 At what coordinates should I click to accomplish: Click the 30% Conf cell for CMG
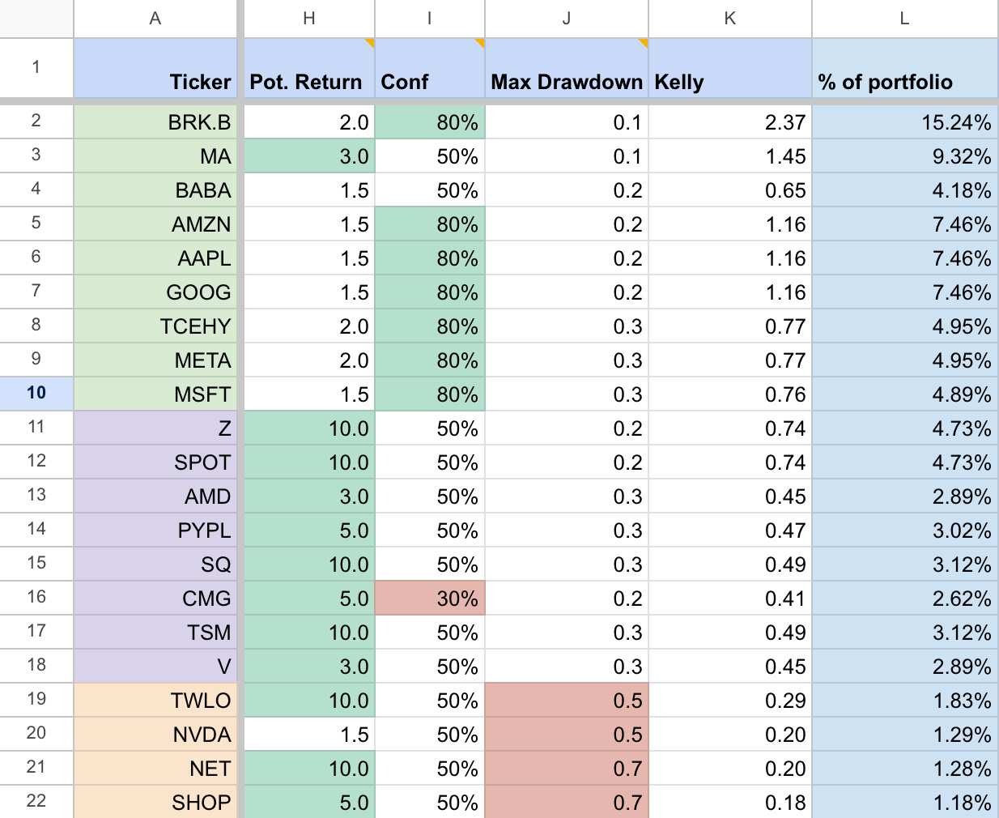point(430,599)
